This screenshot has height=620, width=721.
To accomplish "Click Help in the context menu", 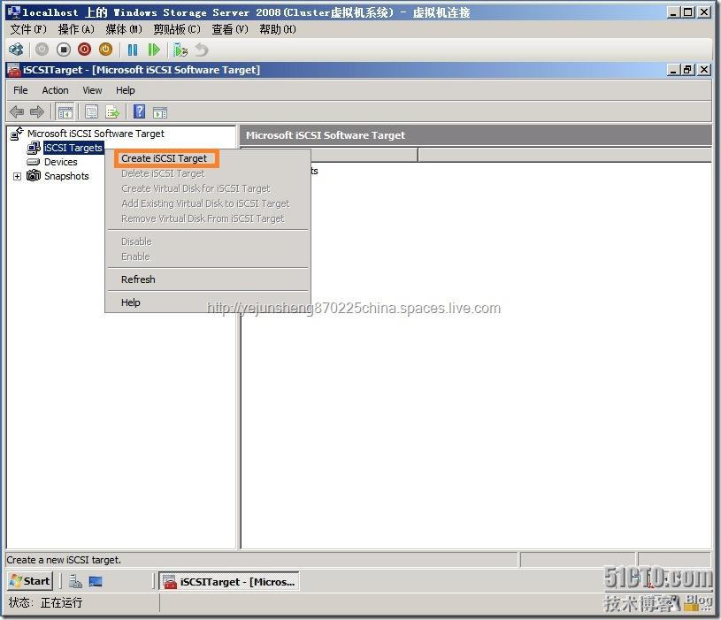I will click(131, 302).
